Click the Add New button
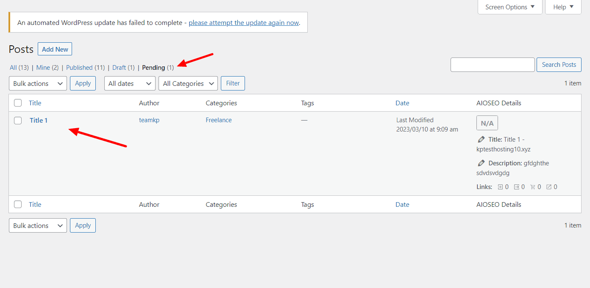This screenshot has width=590, height=288. click(55, 49)
